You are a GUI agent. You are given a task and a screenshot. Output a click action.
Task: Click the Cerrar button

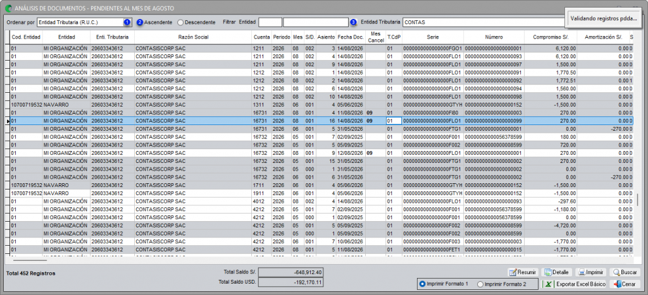point(625,284)
